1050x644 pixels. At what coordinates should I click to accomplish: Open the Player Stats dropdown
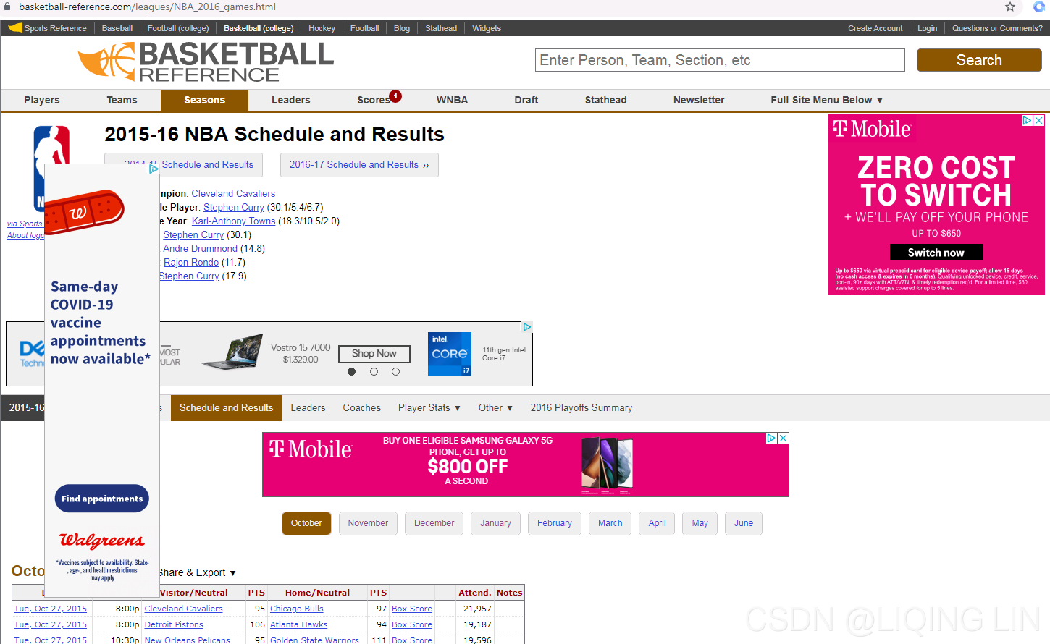tap(429, 408)
